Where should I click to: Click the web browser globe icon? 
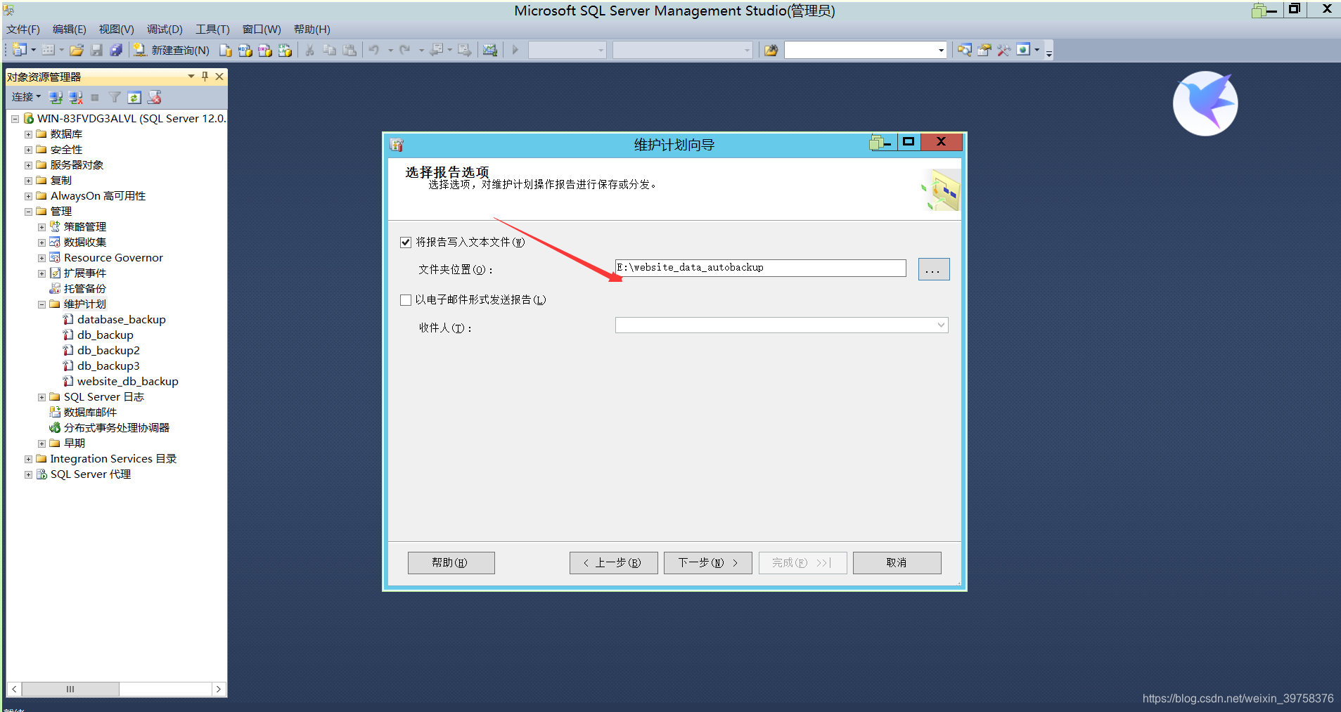[x=1024, y=50]
